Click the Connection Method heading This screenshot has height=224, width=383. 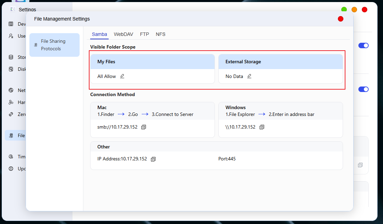click(112, 94)
